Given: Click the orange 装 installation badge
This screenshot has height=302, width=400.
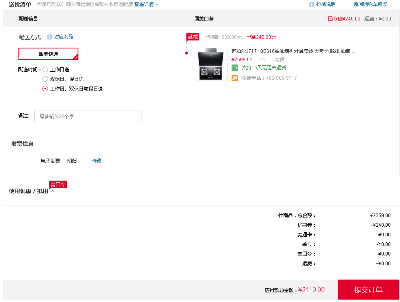Looking at the screenshot, I should [x=235, y=78].
